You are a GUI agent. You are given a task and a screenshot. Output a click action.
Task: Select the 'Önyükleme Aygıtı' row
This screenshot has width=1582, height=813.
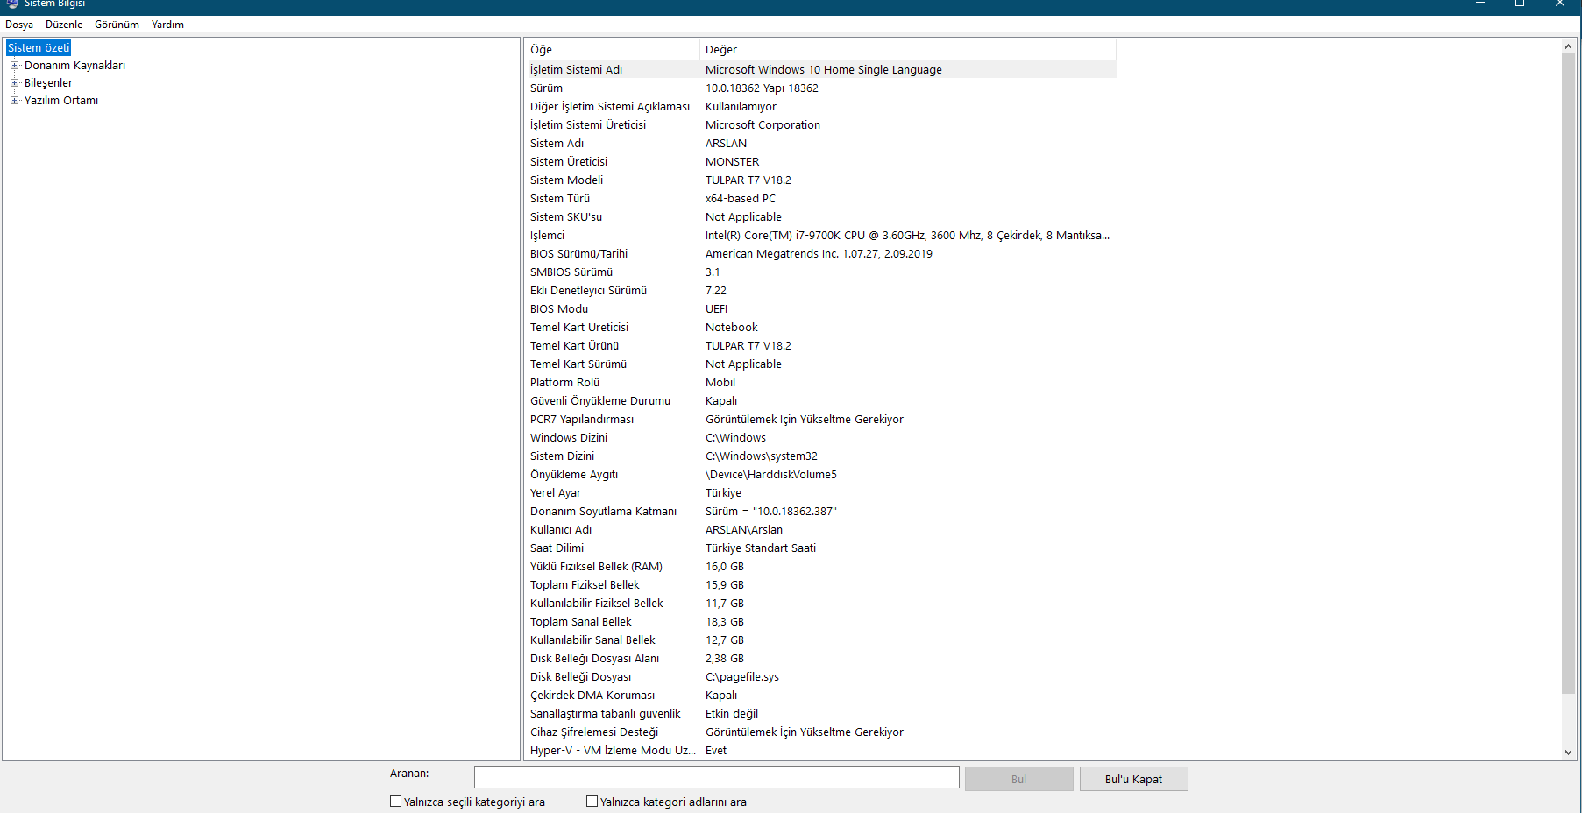coord(820,474)
